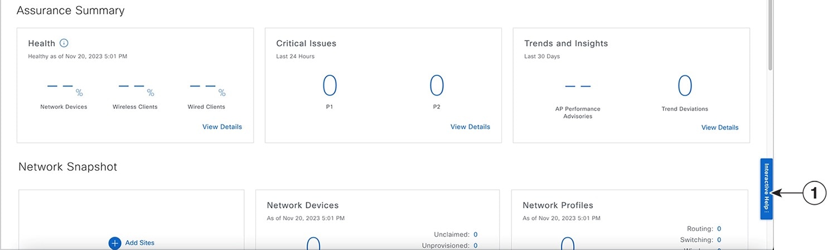Click the vertical page scrollbar
This screenshot has height=250, width=828.
(770, 35)
